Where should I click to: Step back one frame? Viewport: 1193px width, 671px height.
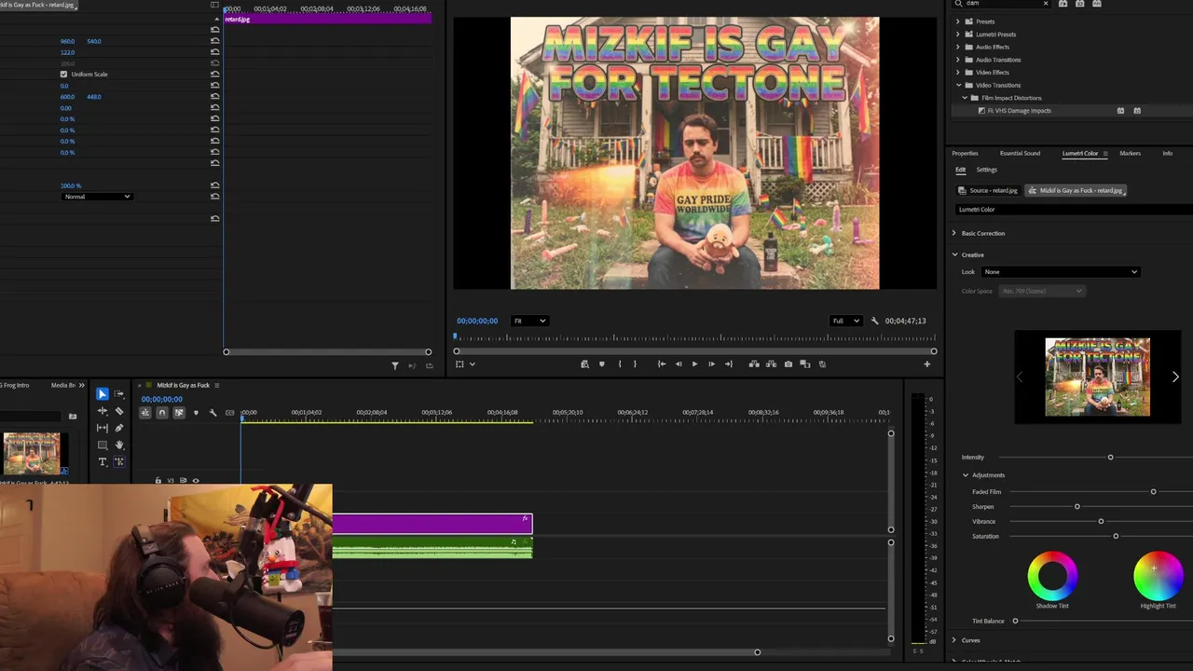point(679,364)
